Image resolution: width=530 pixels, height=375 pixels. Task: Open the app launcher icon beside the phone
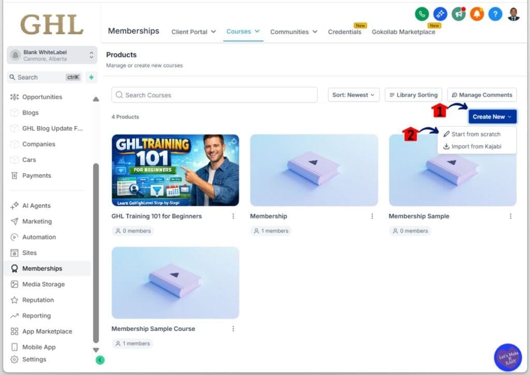[x=440, y=14]
